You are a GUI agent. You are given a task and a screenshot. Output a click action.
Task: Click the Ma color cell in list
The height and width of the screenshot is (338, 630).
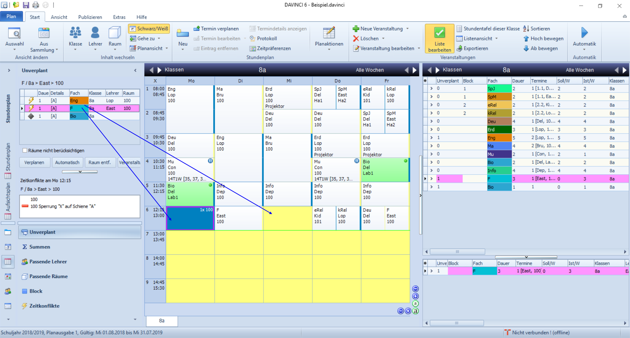click(x=499, y=146)
